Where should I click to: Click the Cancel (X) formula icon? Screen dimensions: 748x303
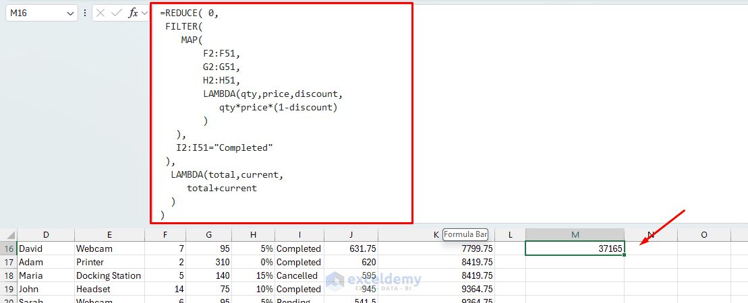pos(100,13)
